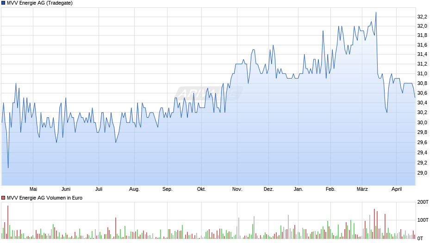Viewport: 435px width, 243px height.
Task: Click the 30,8 price axis value
Action: [422, 84]
